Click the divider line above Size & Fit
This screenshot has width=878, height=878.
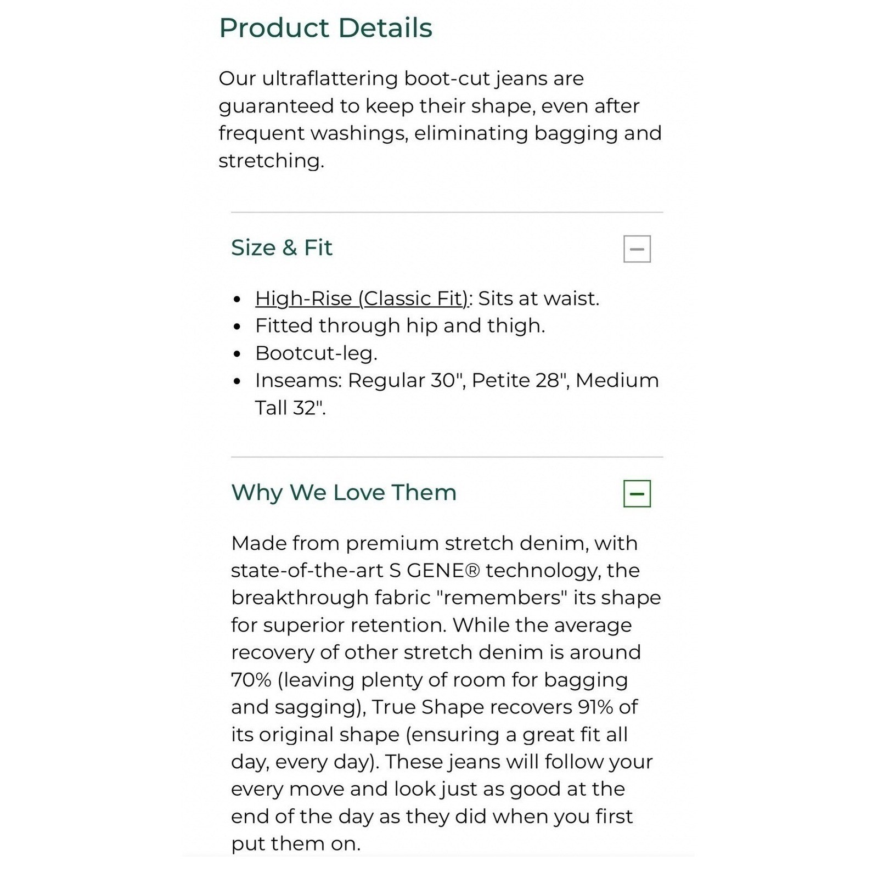click(447, 212)
